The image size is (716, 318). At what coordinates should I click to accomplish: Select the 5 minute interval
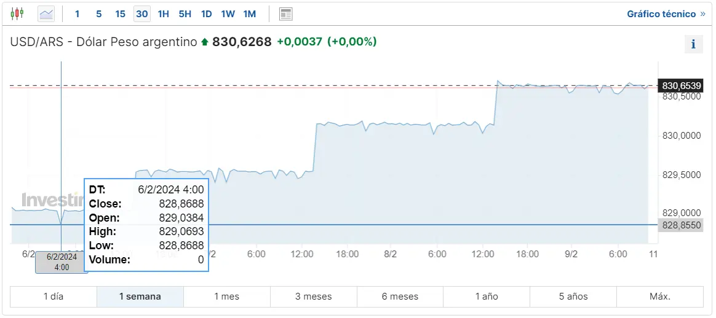[98, 14]
